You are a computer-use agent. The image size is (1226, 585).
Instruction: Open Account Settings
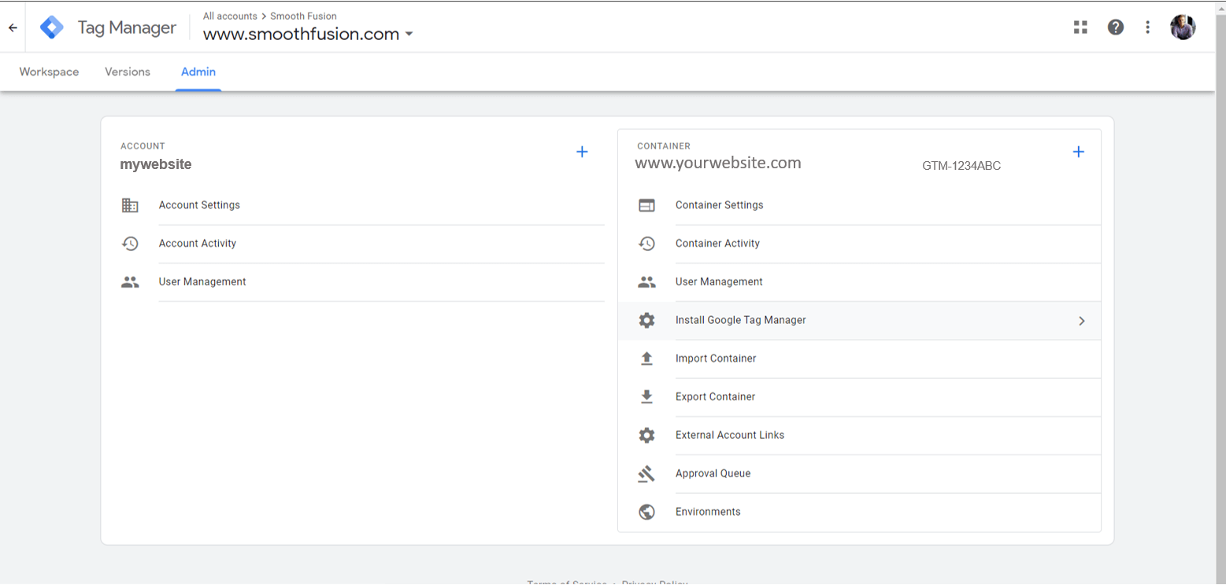point(199,205)
